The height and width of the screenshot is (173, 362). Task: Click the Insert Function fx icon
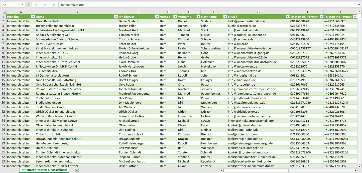(53, 5)
